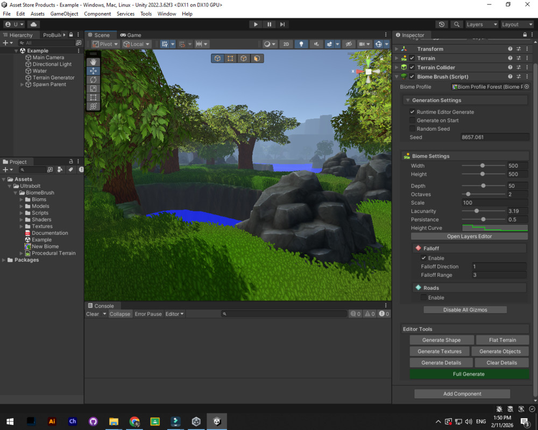
Task: Click Open Layers Editor button
Action: 469,236
